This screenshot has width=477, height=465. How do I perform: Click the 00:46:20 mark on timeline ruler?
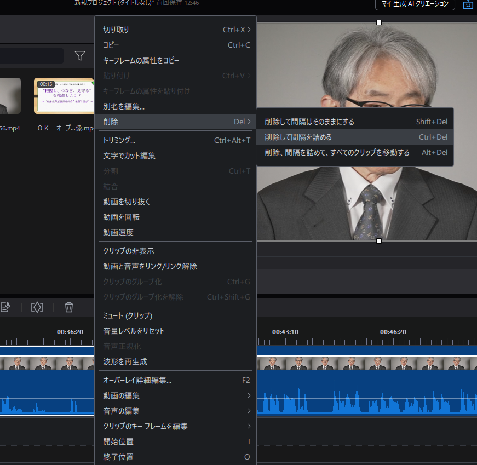[x=393, y=332]
